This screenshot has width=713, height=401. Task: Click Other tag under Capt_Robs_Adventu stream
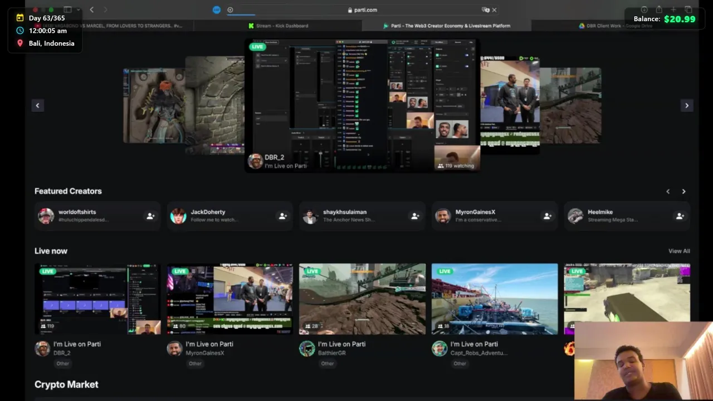(x=460, y=364)
